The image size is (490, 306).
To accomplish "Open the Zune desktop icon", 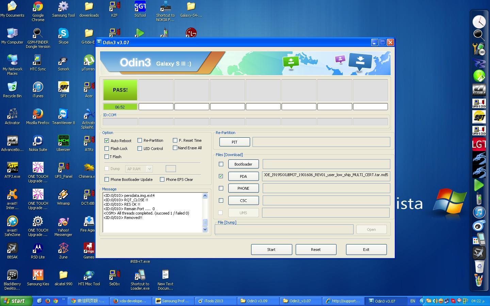I will pos(63,251).
